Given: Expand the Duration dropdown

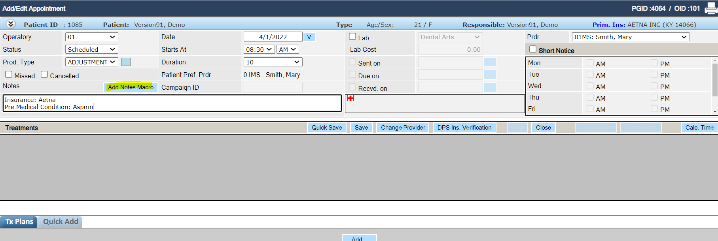Looking at the screenshot, I should click(x=273, y=62).
